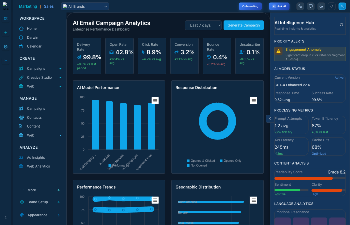350x225 pixels.
Task: Click the Clarity progress bar
Action: click(x=328, y=190)
